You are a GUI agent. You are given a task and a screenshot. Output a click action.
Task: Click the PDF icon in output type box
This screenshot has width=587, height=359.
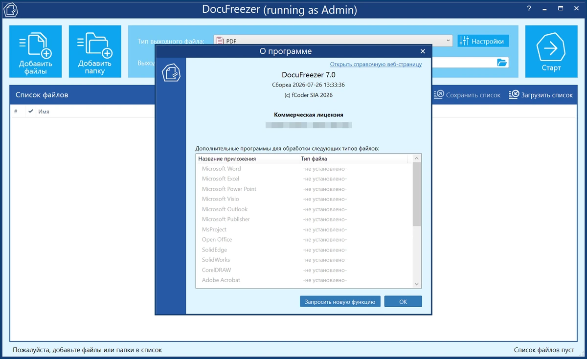pyautogui.click(x=220, y=41)
